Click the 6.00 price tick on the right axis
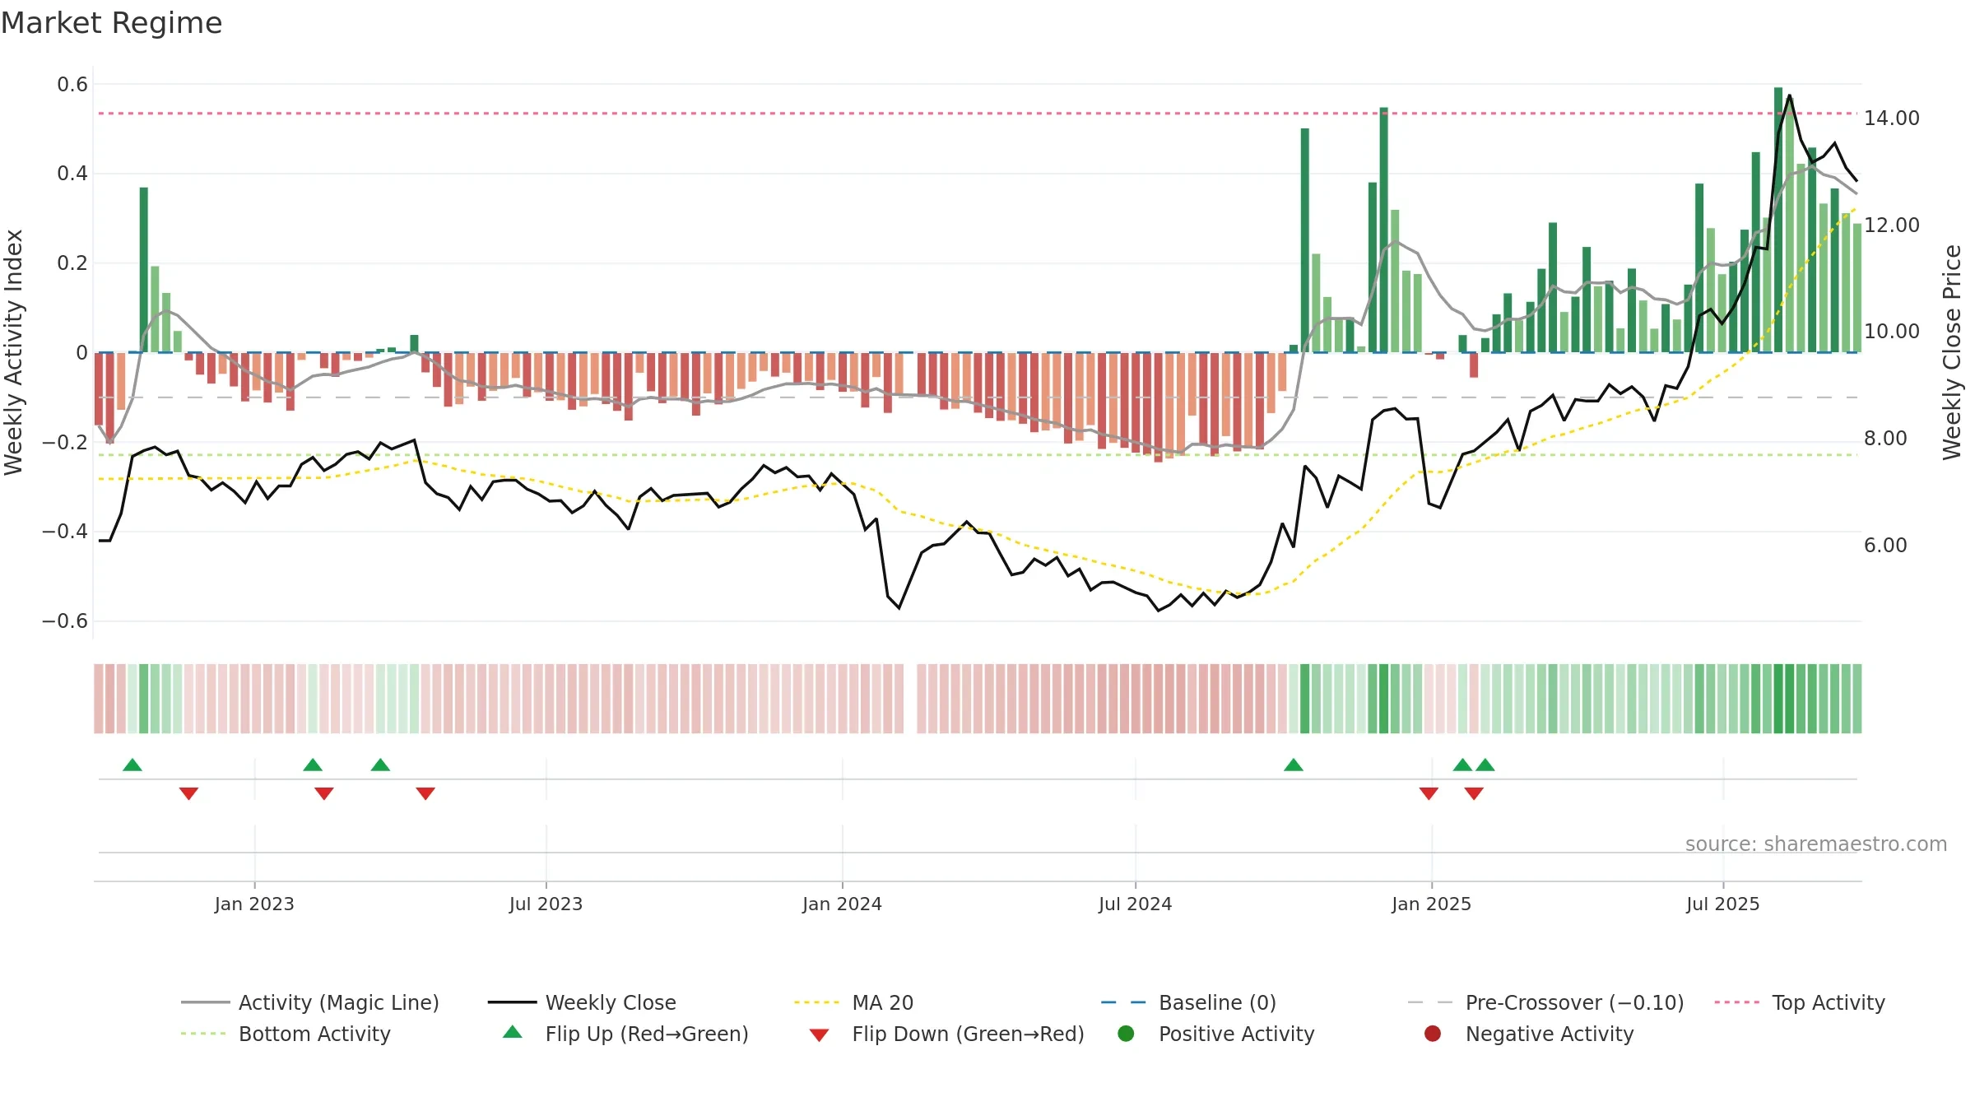This screenshot has height=1111, width=1975. (x=1885, y=545)
